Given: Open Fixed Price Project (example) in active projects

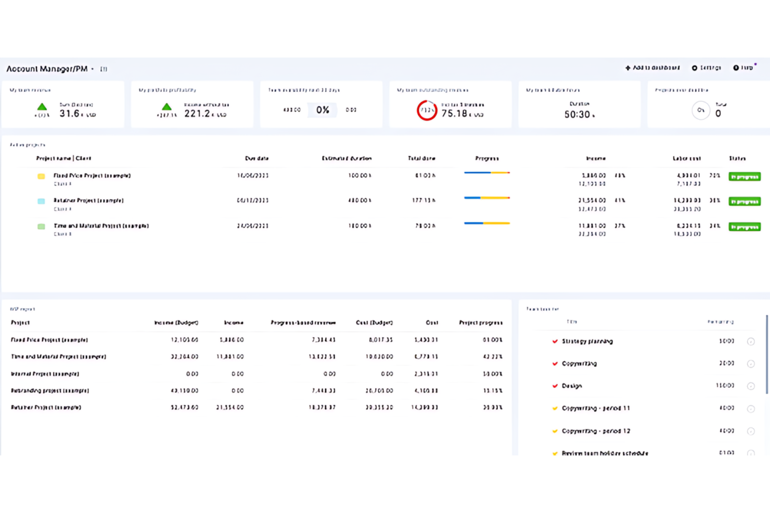Looking at the screenshot, I should [x=92, y=176].
